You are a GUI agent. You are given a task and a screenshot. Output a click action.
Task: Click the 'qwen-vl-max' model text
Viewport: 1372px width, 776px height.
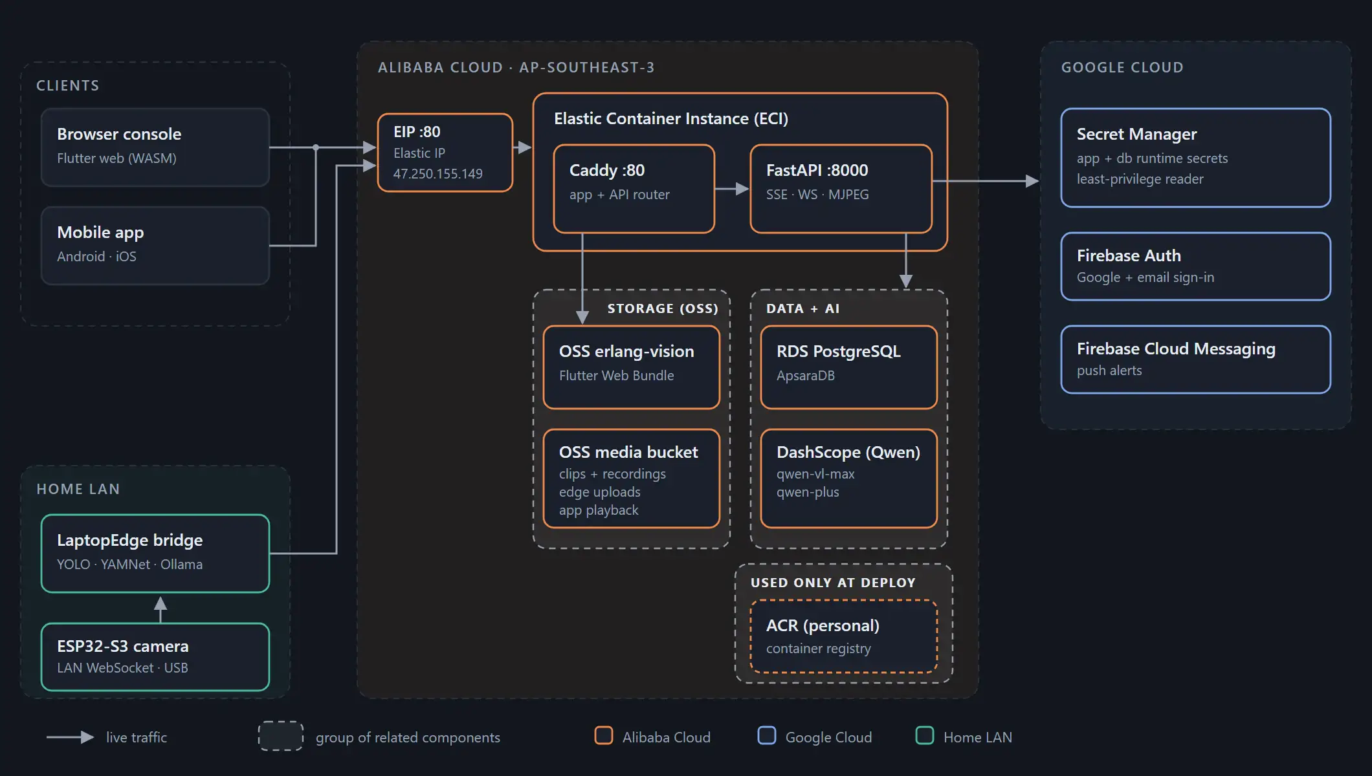tap(815, 474)
